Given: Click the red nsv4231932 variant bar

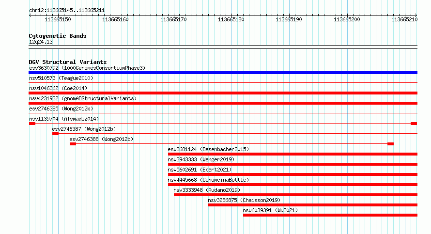Looking at the screenshot, I should [223, 103].
